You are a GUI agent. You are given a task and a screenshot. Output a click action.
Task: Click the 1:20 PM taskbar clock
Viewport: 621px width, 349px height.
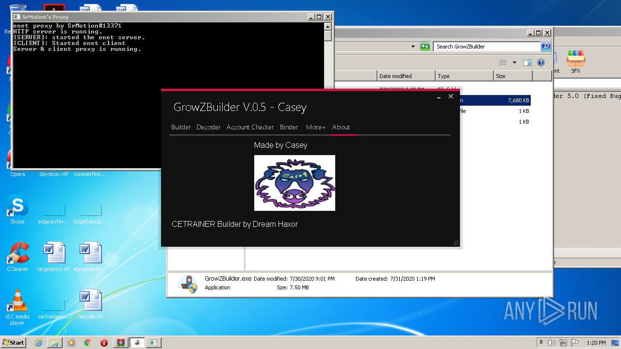596,343
